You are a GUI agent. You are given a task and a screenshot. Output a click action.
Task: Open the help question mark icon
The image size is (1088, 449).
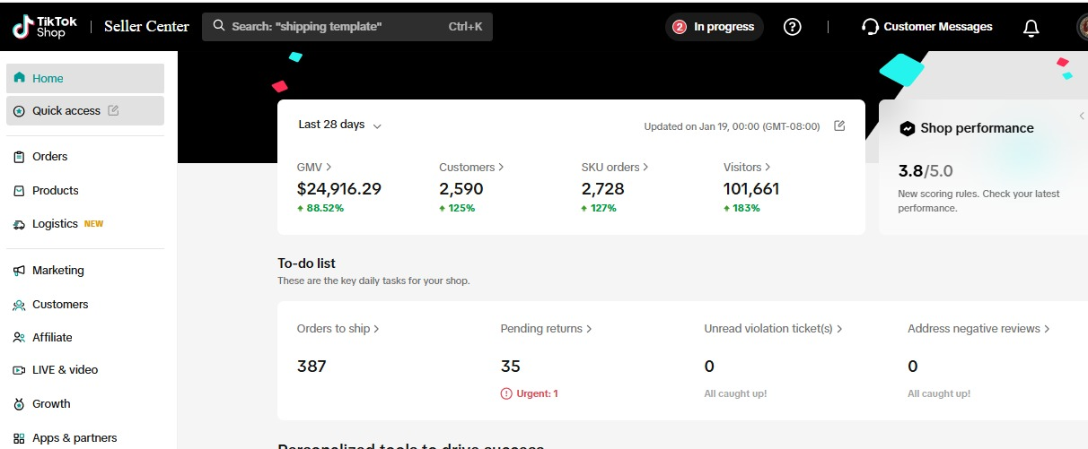tap(792, 27)
